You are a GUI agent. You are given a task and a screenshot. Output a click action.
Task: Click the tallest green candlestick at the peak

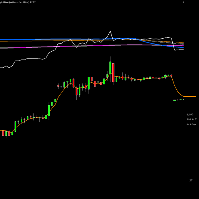tap(110, 68)
